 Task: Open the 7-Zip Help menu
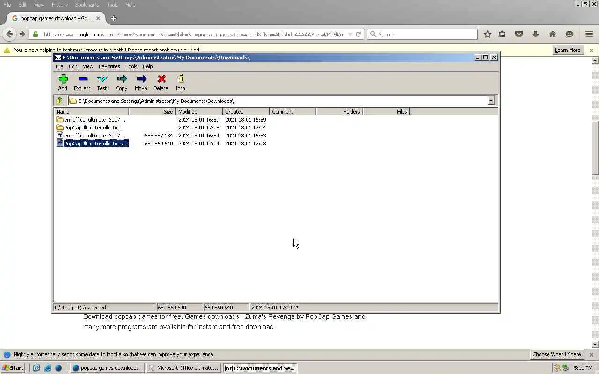148,66
